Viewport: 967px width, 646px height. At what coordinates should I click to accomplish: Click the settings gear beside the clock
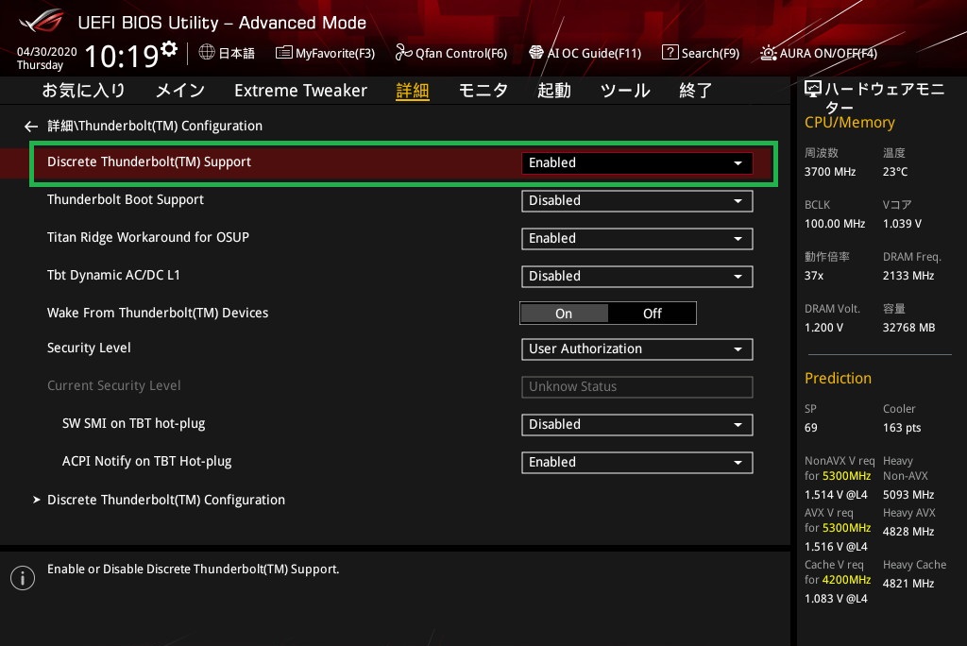click(x=169, y=48)
